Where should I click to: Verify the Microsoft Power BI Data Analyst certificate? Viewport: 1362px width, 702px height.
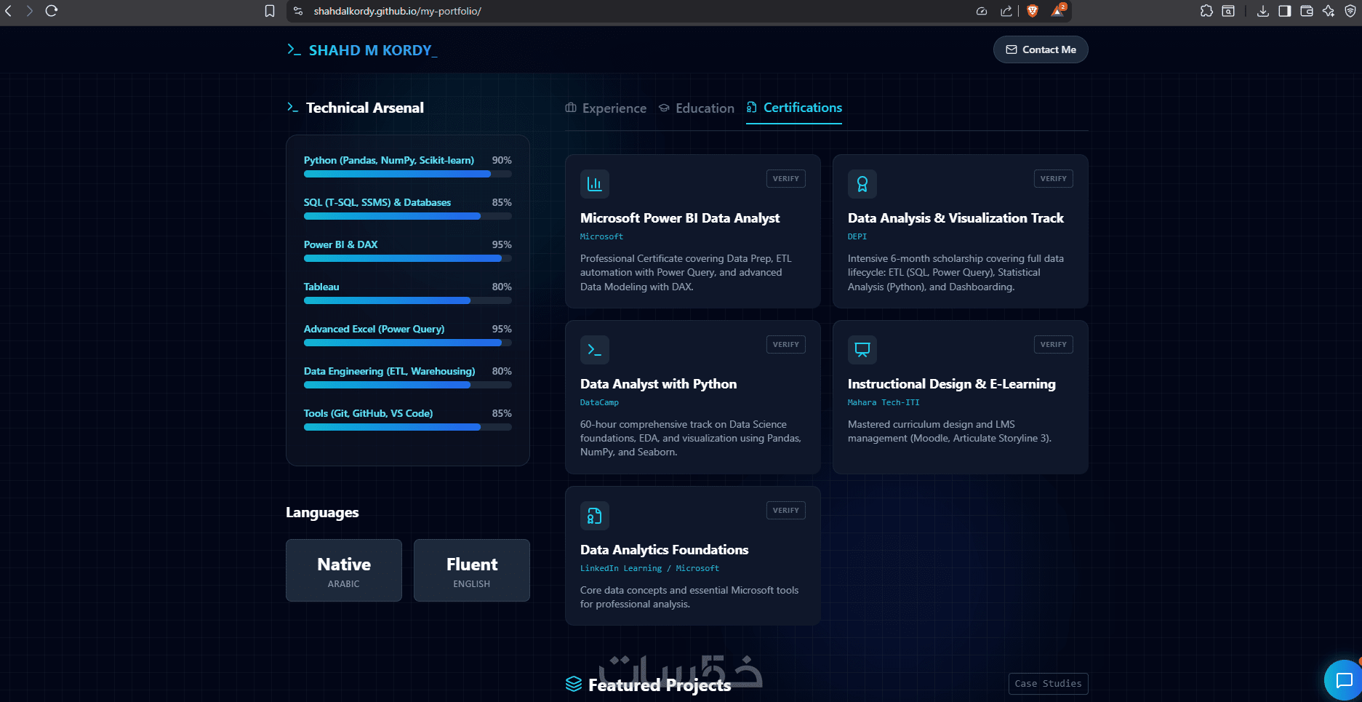tap(786, 178)
